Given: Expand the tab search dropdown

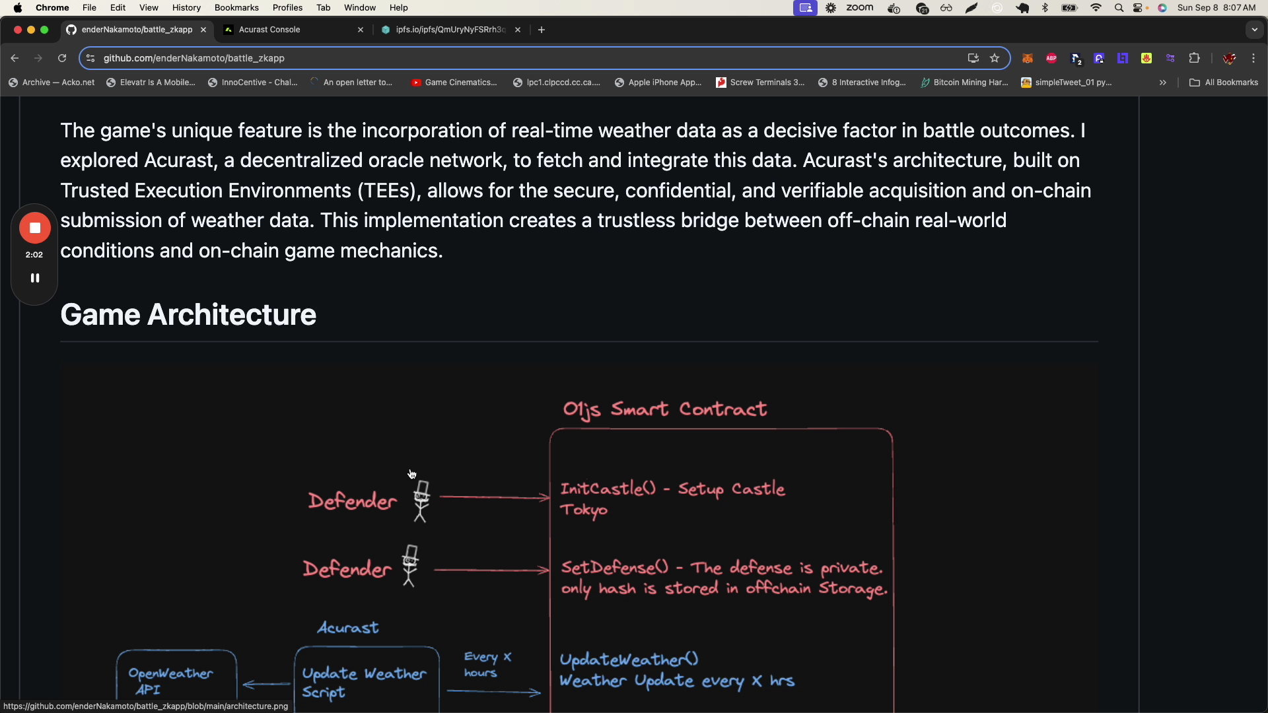Looking at the screenshot, I should 1255,30.
